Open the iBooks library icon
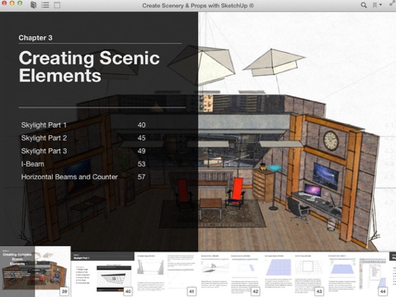The image size is (396, 297). tap(33, 5)
